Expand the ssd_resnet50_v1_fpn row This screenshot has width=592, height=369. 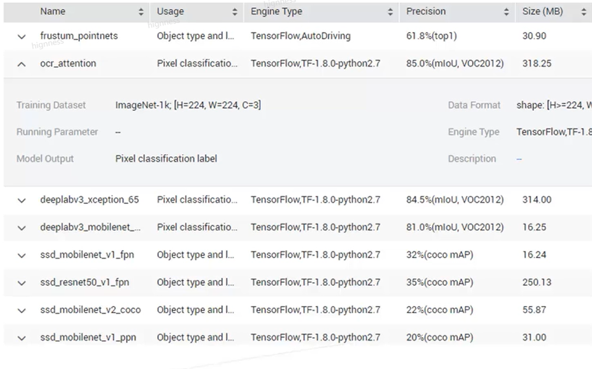tap(22, 283)
